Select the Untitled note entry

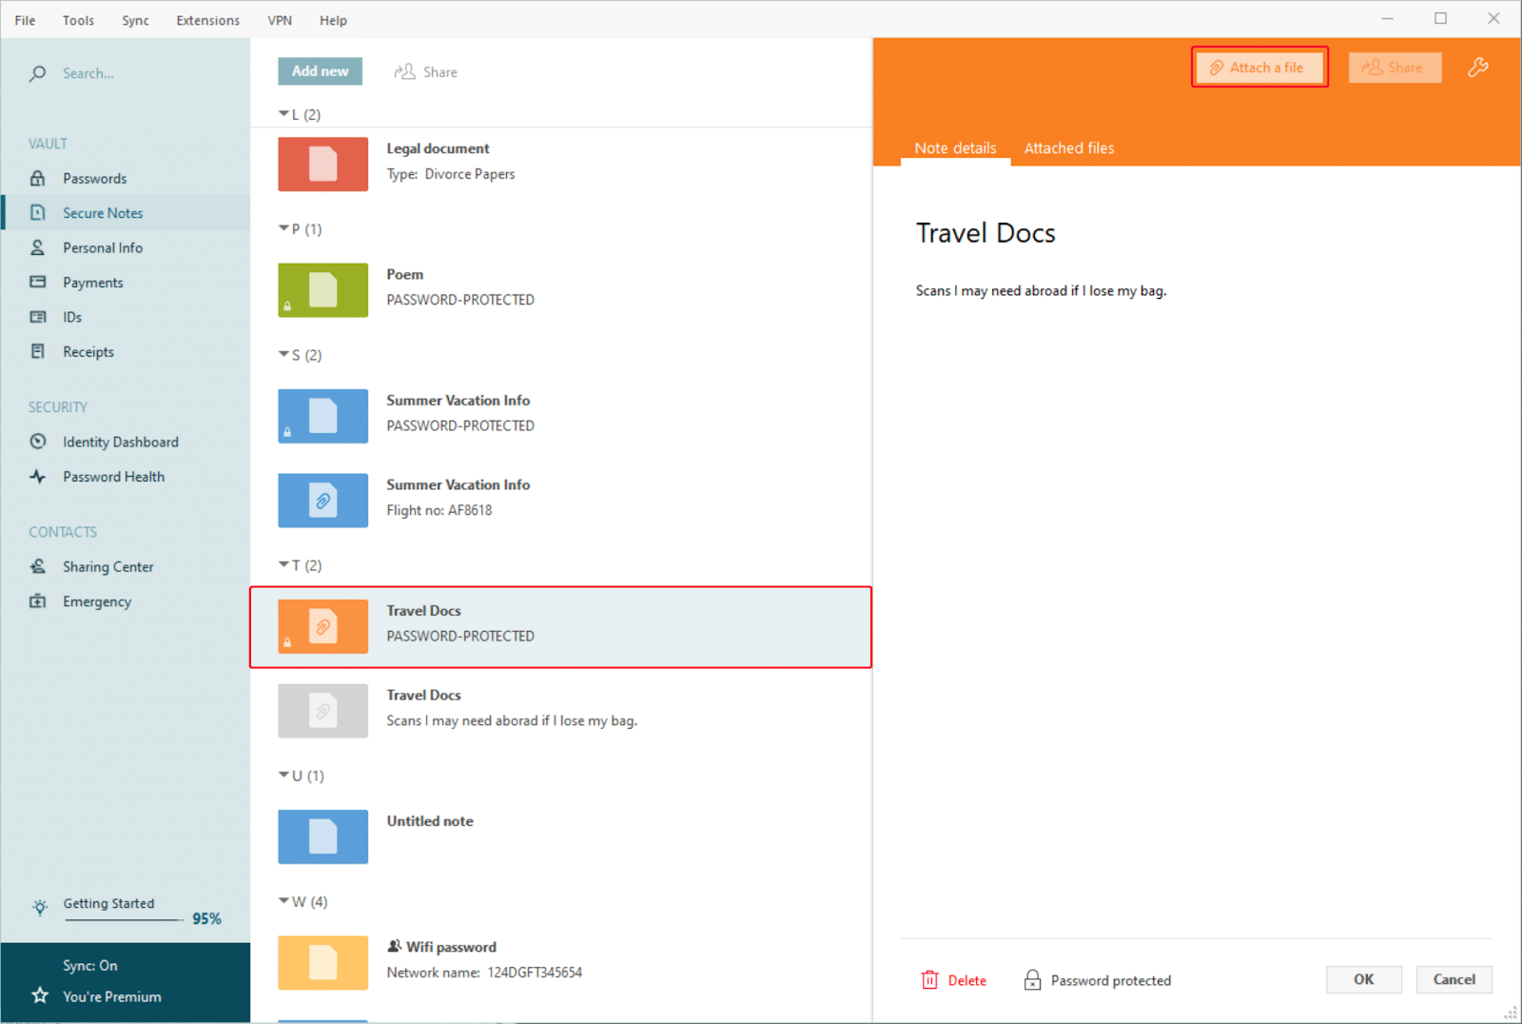430,820
